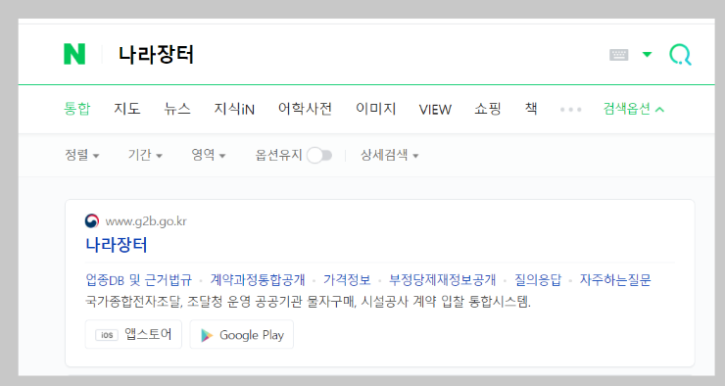Click the description text 국가종합전자조달

[x=134, y=302]
